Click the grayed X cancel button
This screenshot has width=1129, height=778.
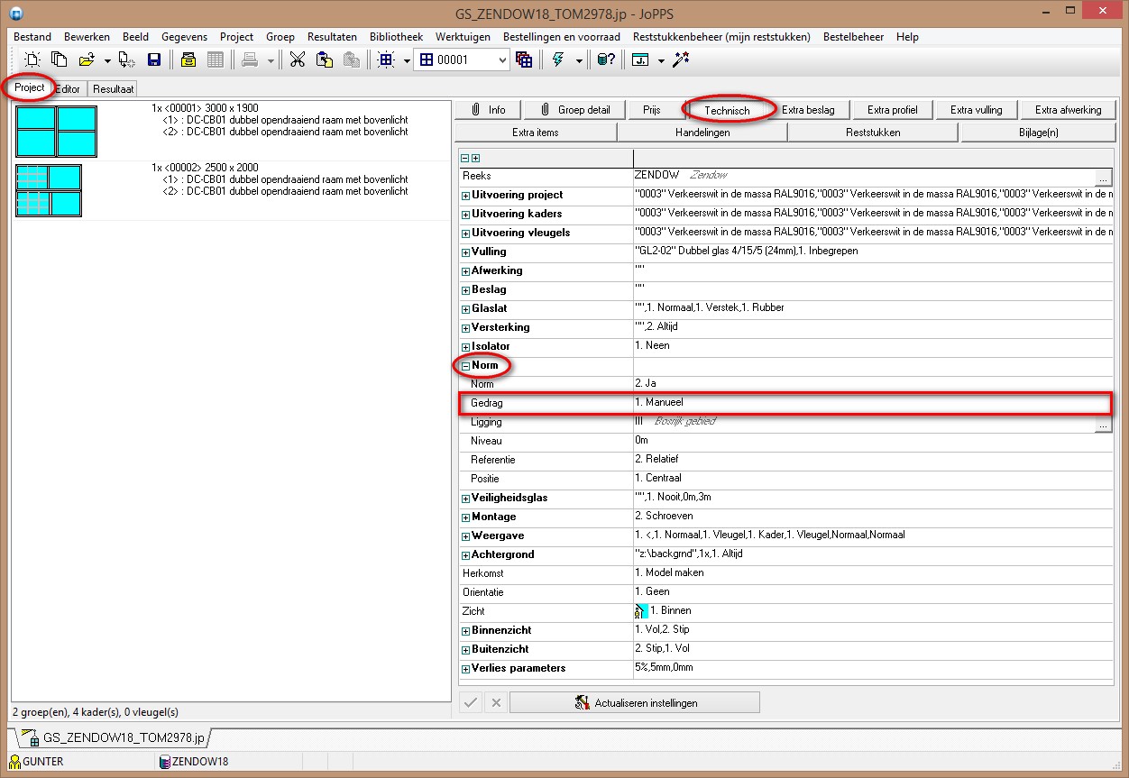(495, 702)
